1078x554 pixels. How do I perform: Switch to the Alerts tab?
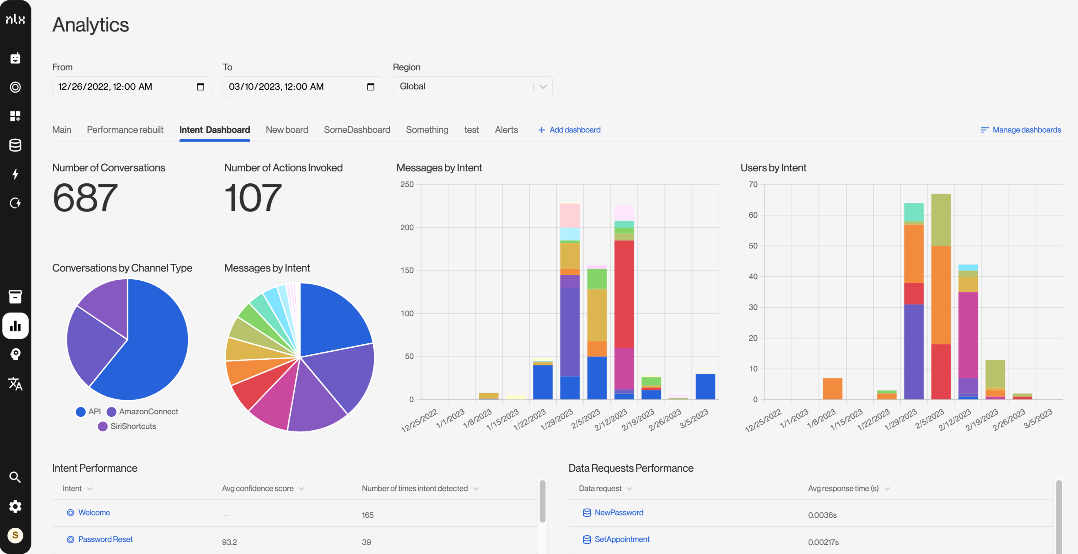[506, 130]
